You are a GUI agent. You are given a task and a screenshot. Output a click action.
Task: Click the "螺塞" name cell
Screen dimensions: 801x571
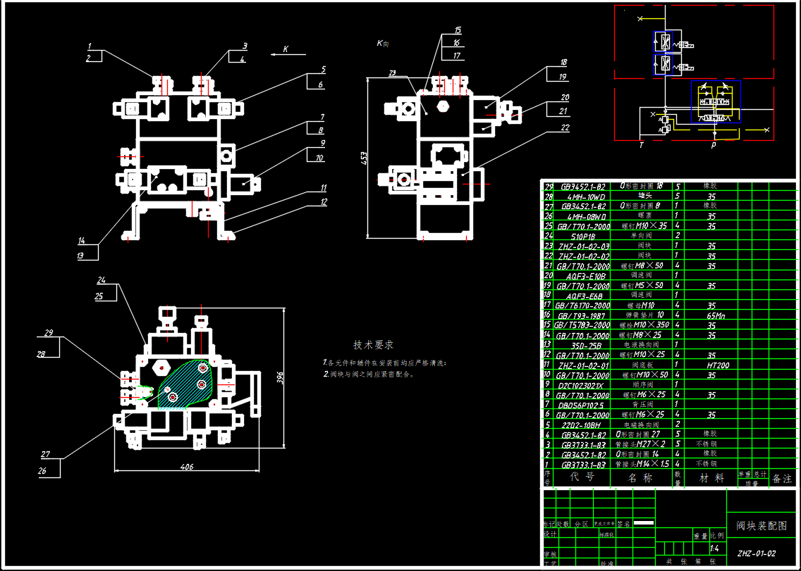click(644, 216)
